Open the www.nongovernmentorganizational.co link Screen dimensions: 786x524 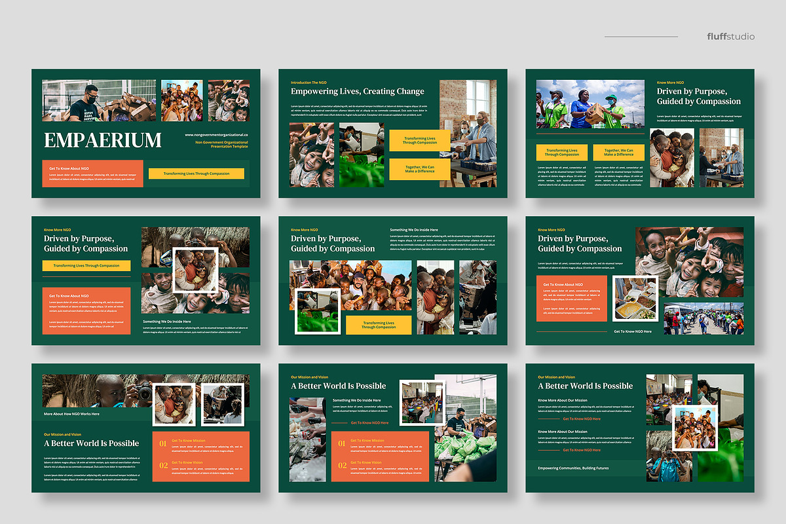(x=216, y=135)
